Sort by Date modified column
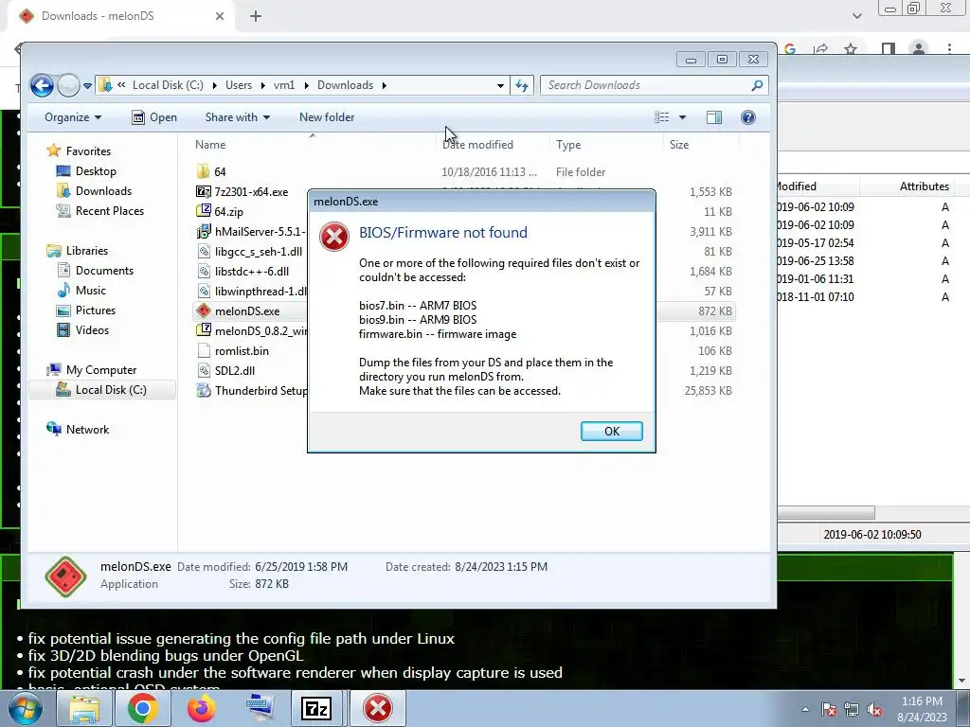Screen dimensions: 970x727 477,145
